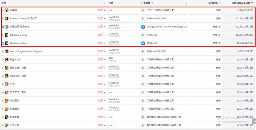The height and width of the screenshot is (130, 256).
Task: Sort table by 应用价格 column header
Action: 206,3
